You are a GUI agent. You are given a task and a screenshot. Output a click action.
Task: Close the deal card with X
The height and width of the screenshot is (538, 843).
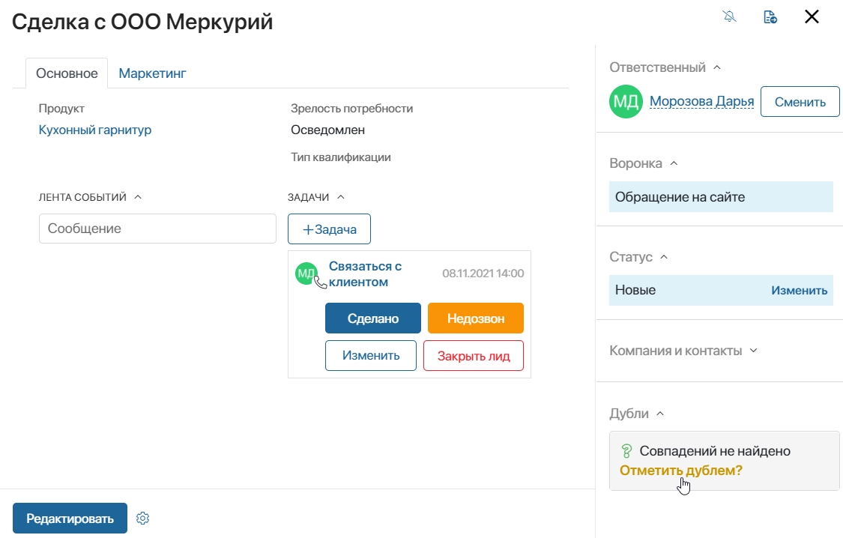tap(812, 16)
